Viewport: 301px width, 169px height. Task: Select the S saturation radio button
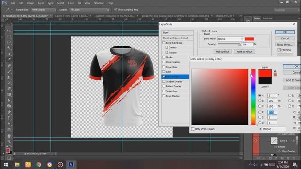point(260,100)
